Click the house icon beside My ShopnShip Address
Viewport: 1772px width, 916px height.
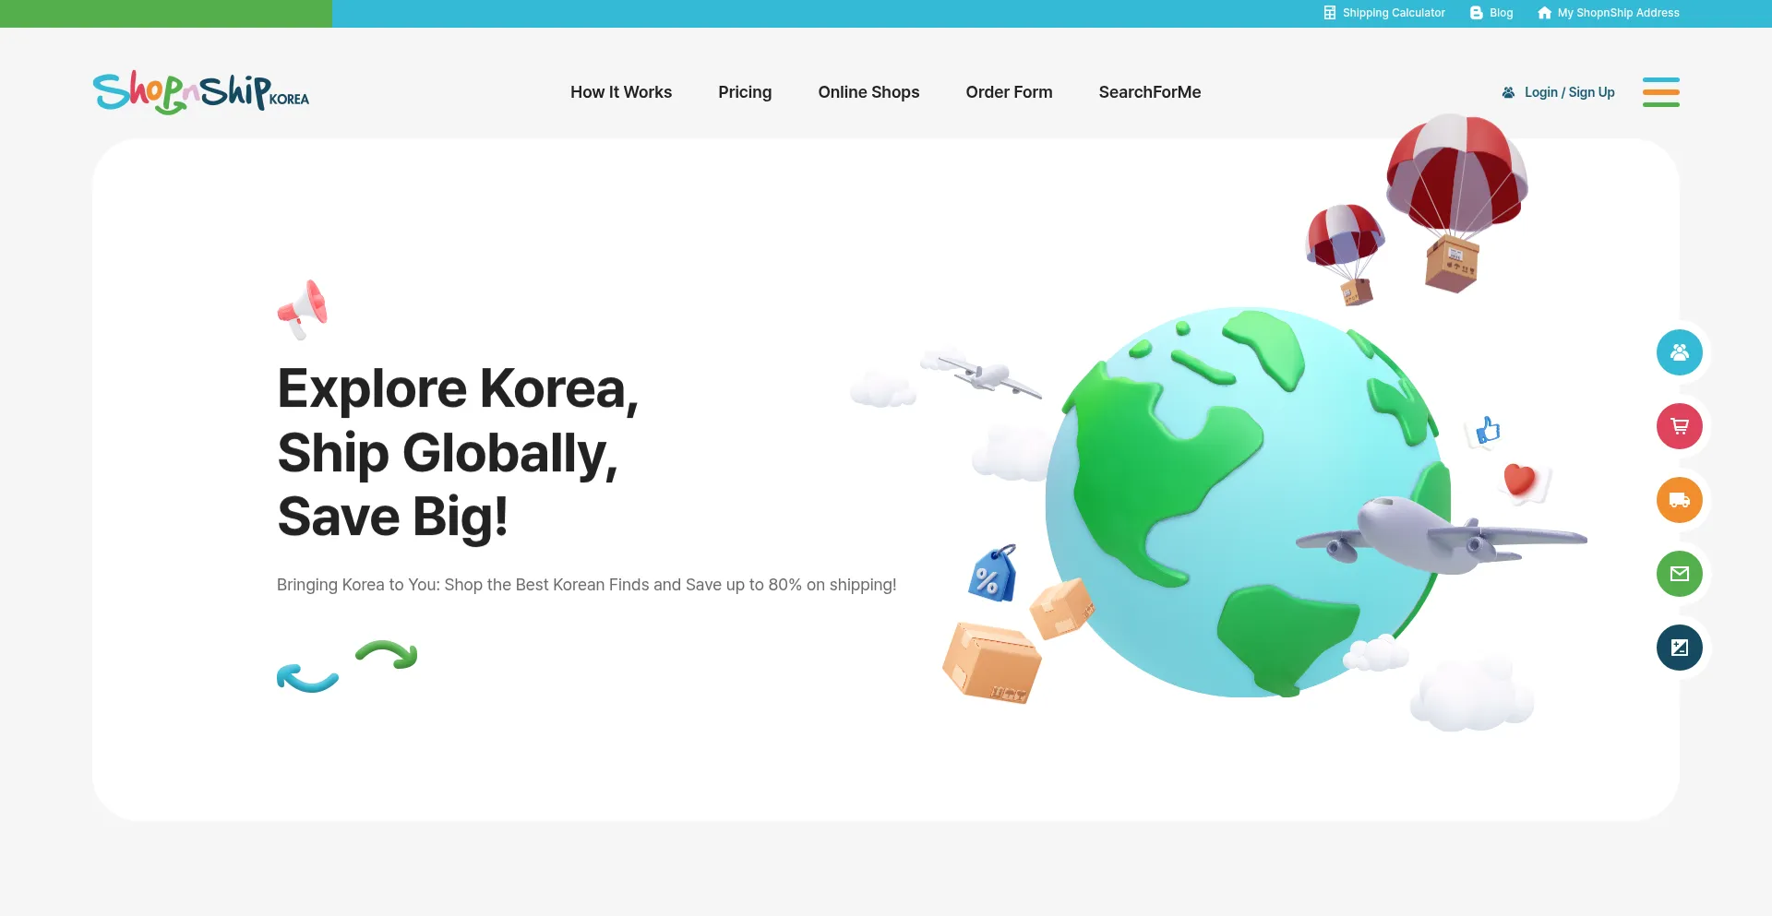(1544, 13)
